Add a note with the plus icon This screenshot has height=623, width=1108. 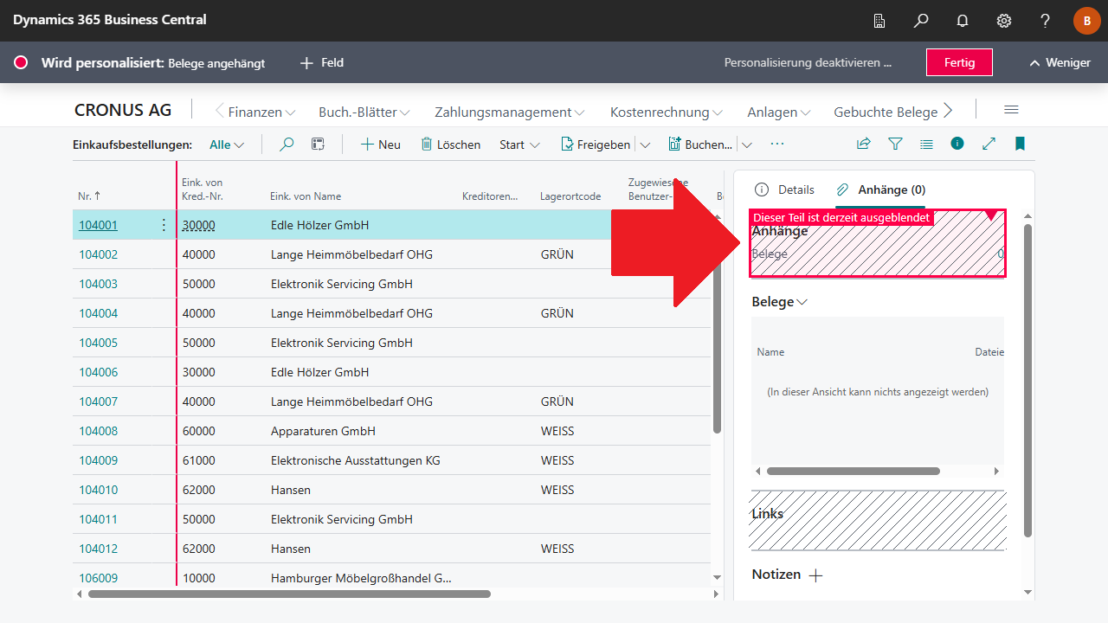tap(815, 575)
